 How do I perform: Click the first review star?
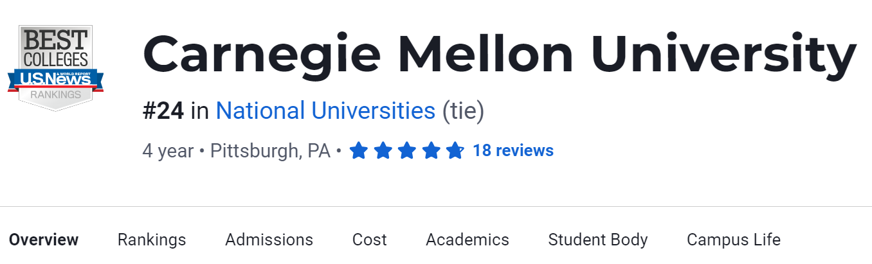[358, 151]
